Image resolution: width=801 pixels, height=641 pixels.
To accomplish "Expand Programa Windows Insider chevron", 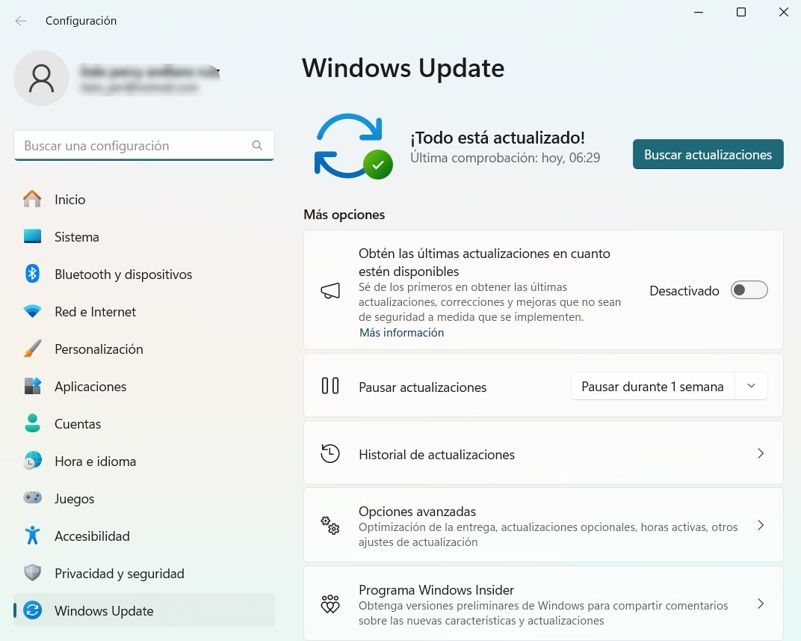I will (x=761, y=604).
